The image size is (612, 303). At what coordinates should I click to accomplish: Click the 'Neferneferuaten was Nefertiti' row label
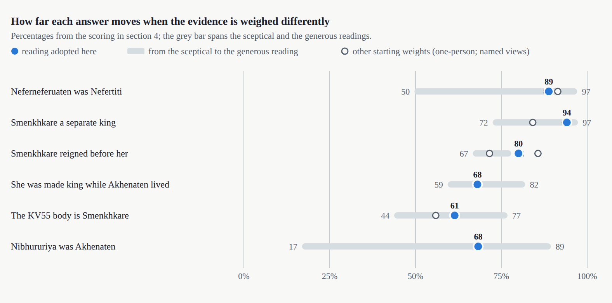click(66, 91)
